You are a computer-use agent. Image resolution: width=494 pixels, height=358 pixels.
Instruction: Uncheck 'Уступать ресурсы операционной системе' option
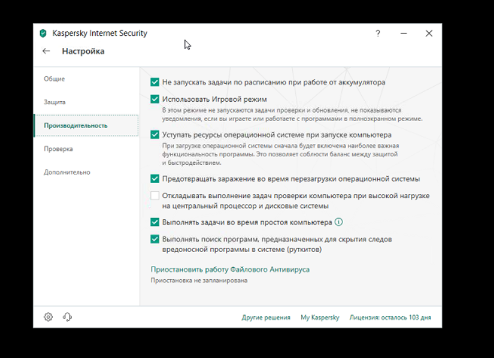coord(155,134)
